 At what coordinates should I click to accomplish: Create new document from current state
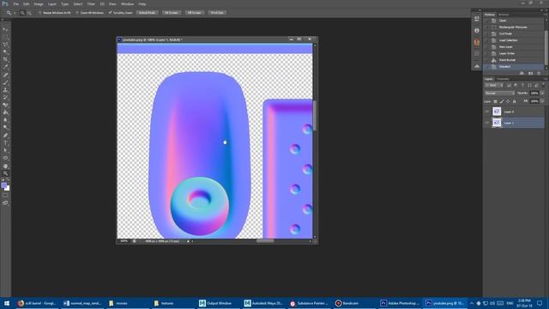[x=522, y=73]
